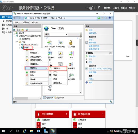
Task: Collapse IIS feature group
Action: click(x=77, y=38)
